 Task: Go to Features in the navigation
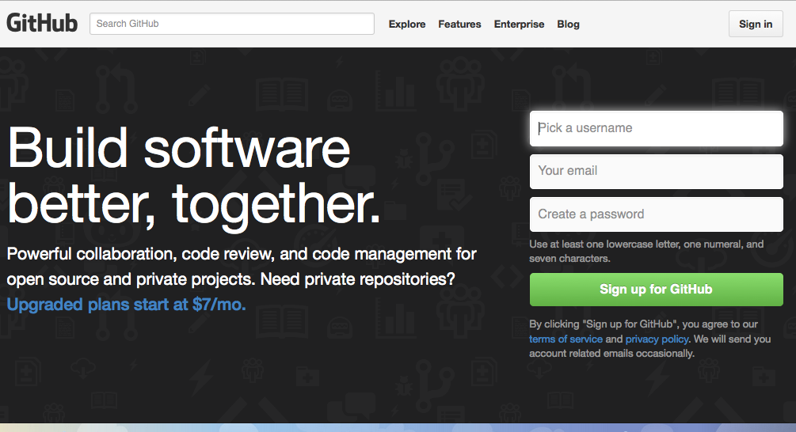pos(459,24)
